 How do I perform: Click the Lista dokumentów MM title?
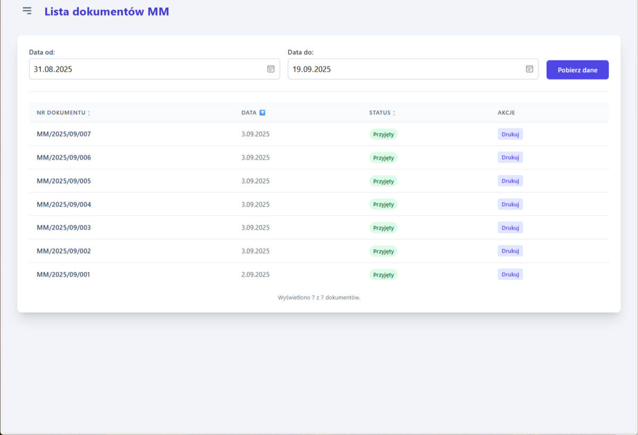pos(106,11)
